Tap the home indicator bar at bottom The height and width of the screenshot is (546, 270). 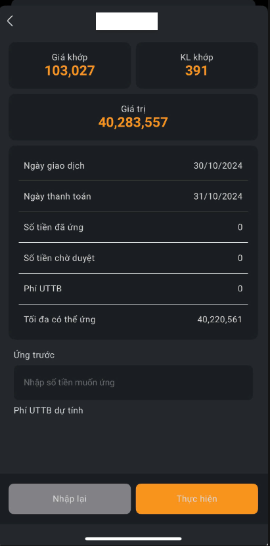(x=133, y=539)
